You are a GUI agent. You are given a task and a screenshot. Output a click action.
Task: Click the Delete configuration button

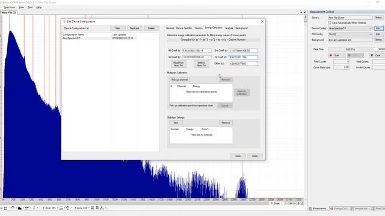151,28
